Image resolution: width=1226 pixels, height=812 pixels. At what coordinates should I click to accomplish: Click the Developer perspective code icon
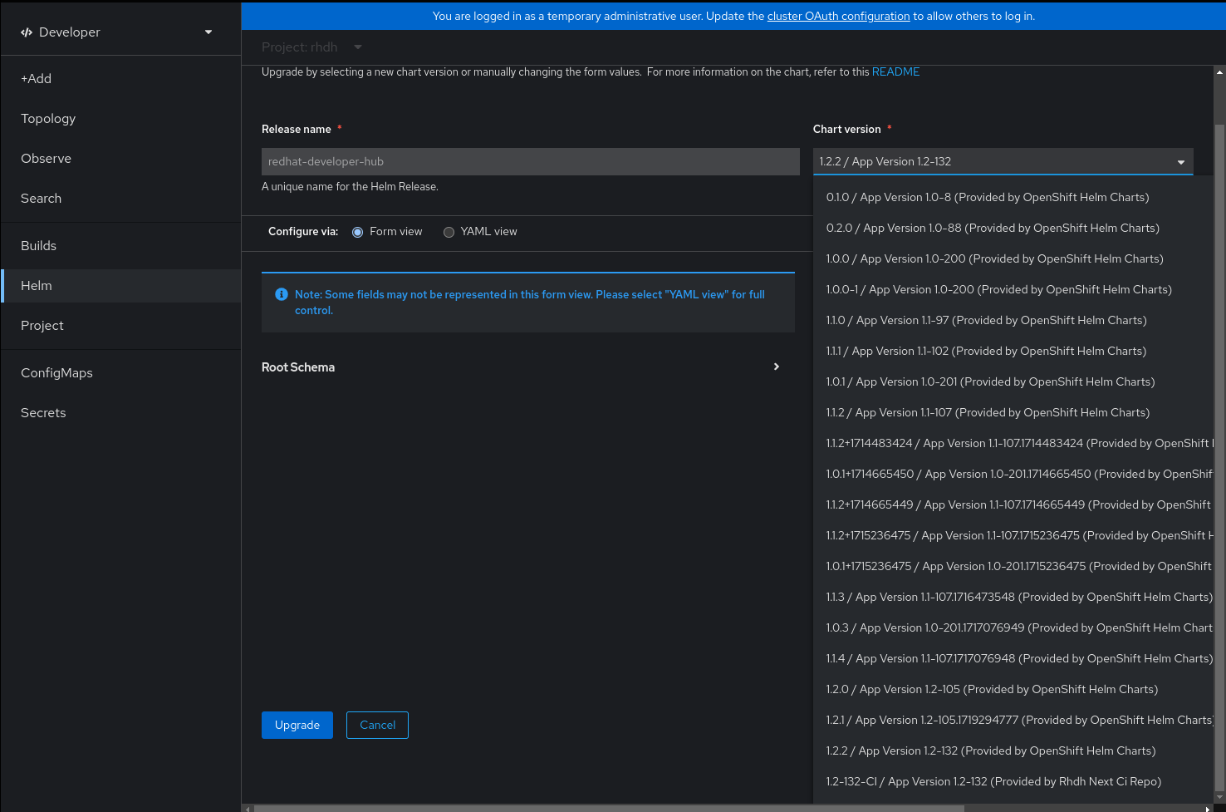coord(27,32)
